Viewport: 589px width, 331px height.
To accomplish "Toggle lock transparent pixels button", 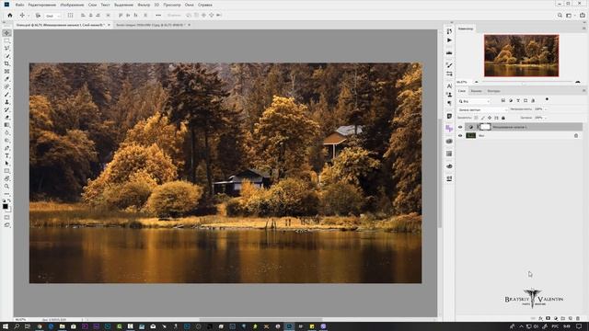I will pos(476,118).
